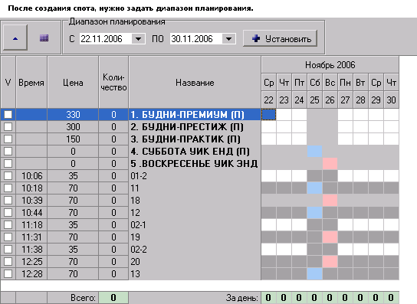Click the blue day-25 cell in row 10:18
This screenshot has height=304, width=417.
(314, 188)
